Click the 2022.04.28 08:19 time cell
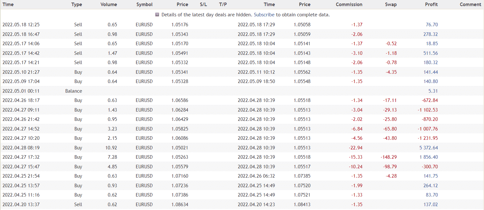Viewport: 484px width, 210px height. coord(21,148)
